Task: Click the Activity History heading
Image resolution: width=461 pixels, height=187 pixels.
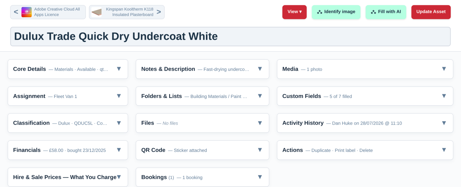Action: pyautogui.click(x=303, y=123)
